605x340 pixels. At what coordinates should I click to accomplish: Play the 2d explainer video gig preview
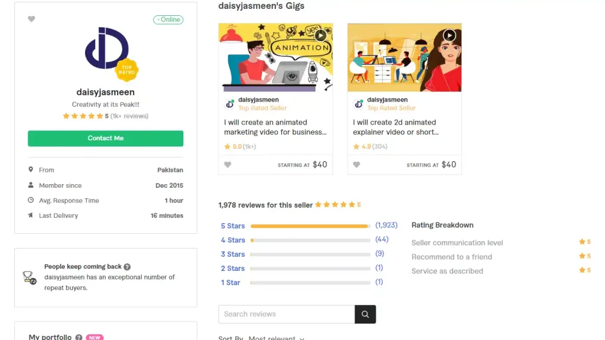(449, 35)
